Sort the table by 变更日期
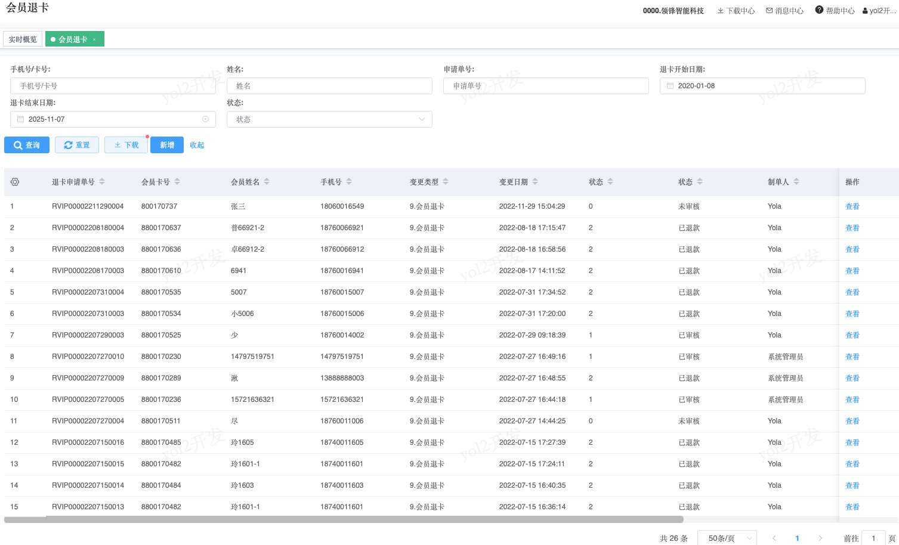The height and width of the screenshot is (545, 899). (x=535, y=182)
